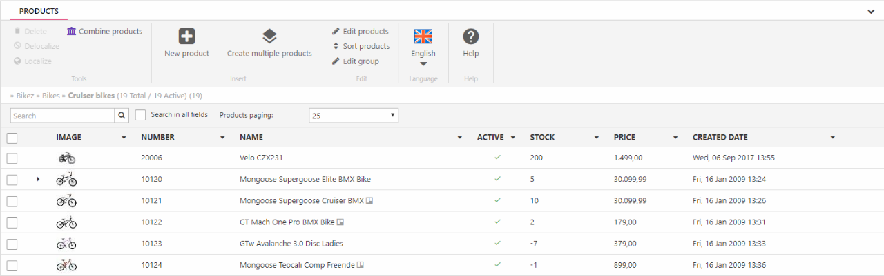Screen dimensions: 884x276
Task: Open Mongoose Supergoose Elite BMX Bike
Action: [305, 179]
